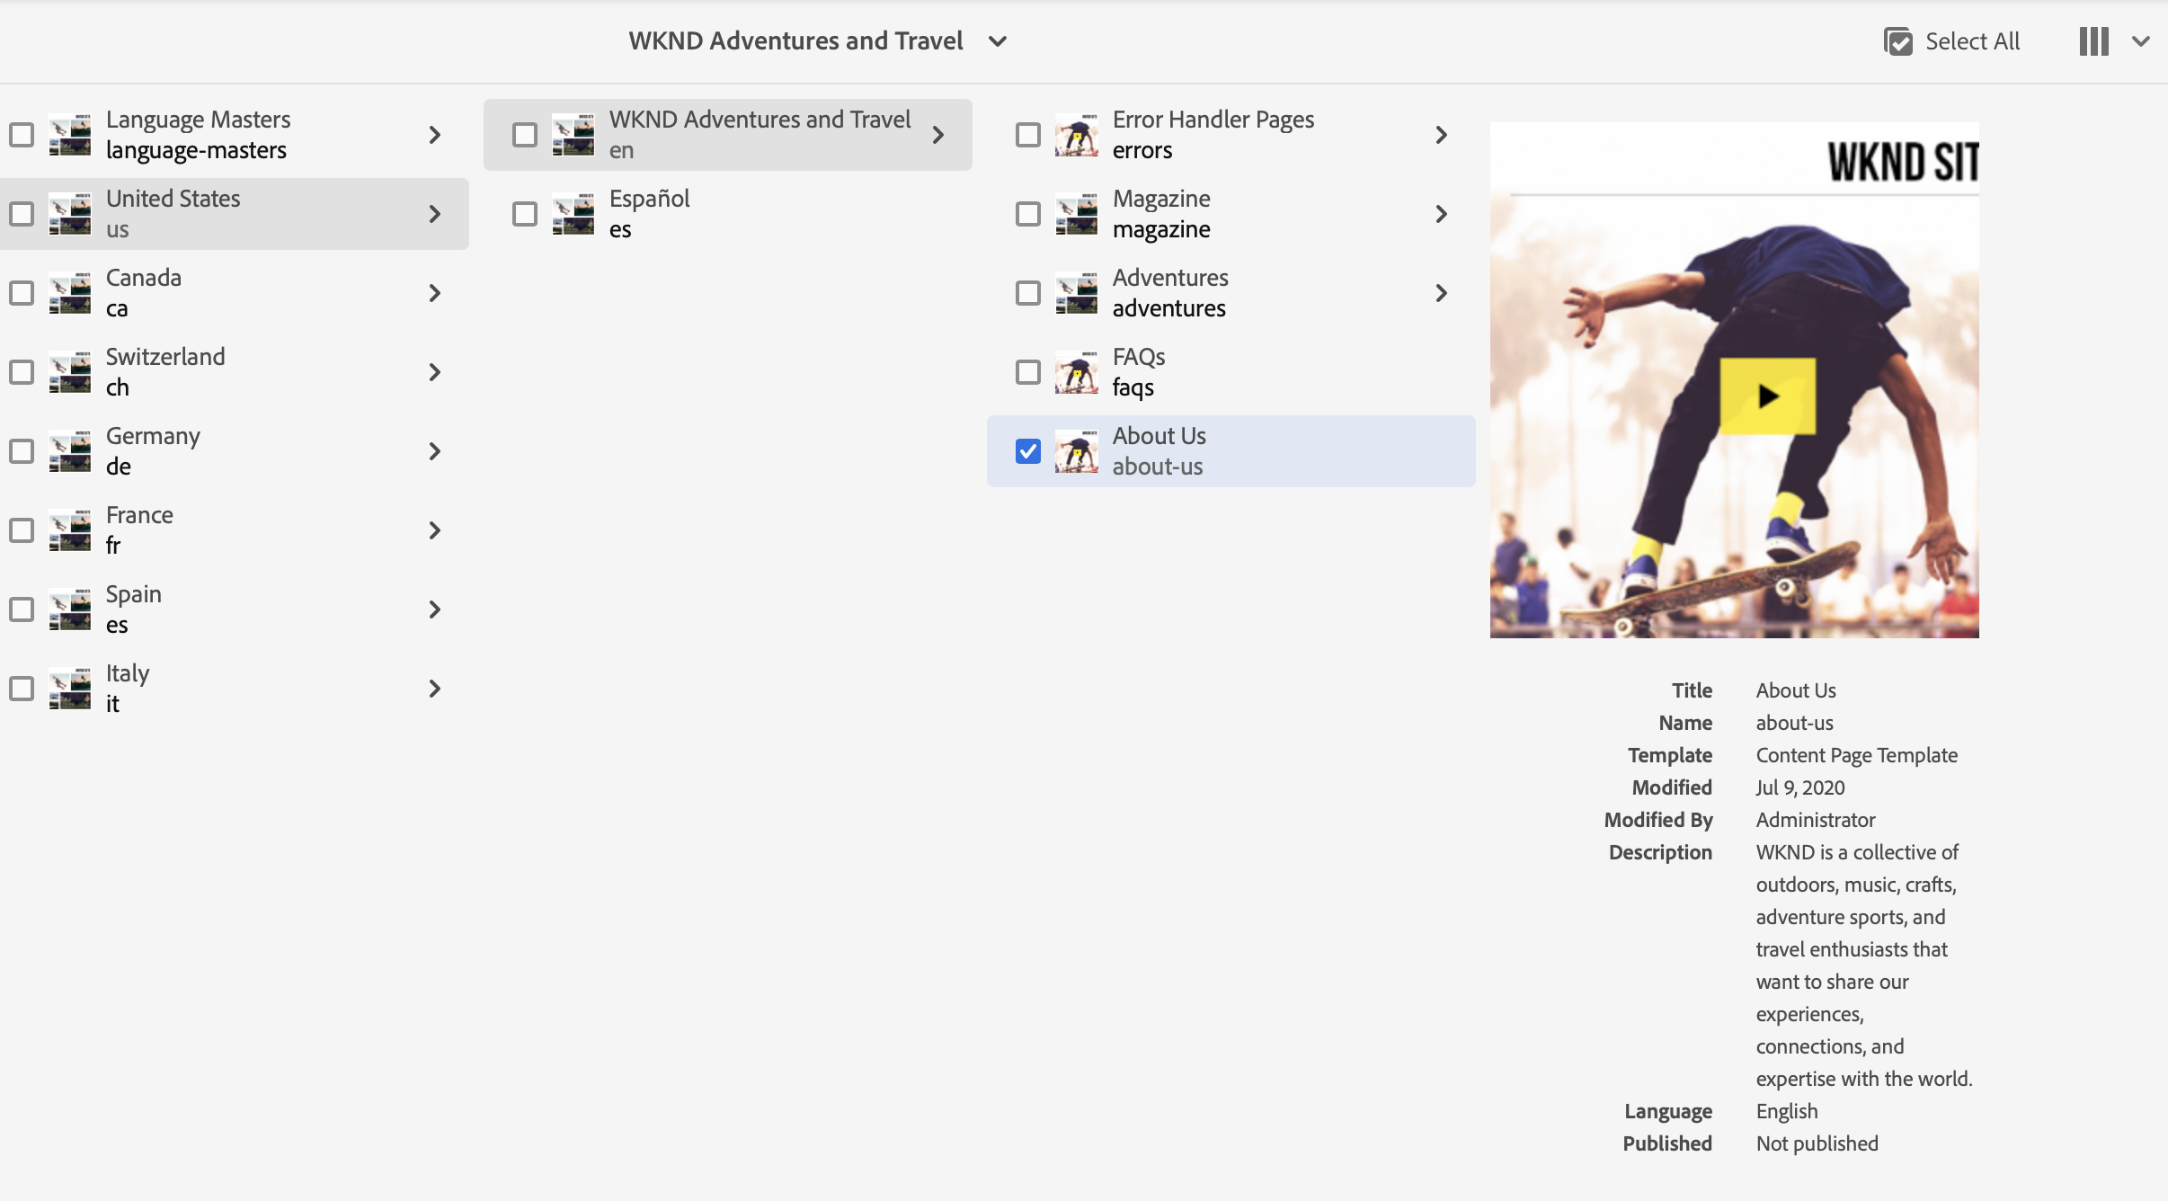Click the Italy site thumbnail icon

click(69, 689)
